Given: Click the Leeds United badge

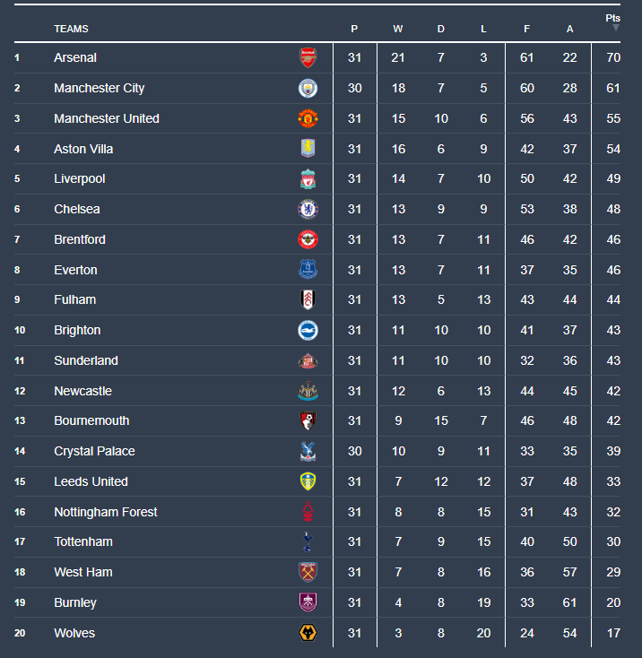Looking at the screenshot, I should [x=308, y=481].
